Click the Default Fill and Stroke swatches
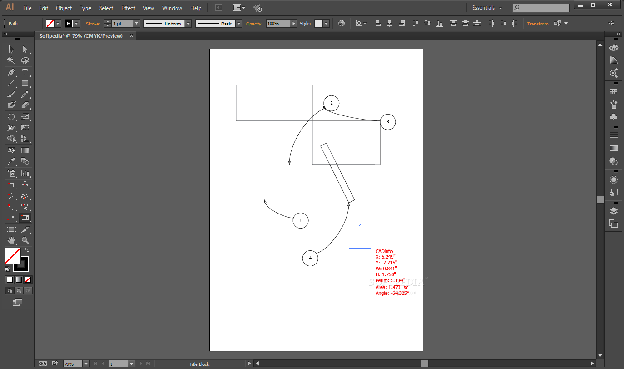 7,269
